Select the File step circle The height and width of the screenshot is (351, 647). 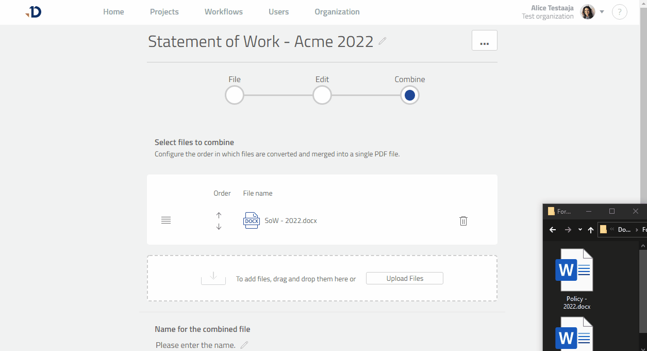[x=235, y=95]
